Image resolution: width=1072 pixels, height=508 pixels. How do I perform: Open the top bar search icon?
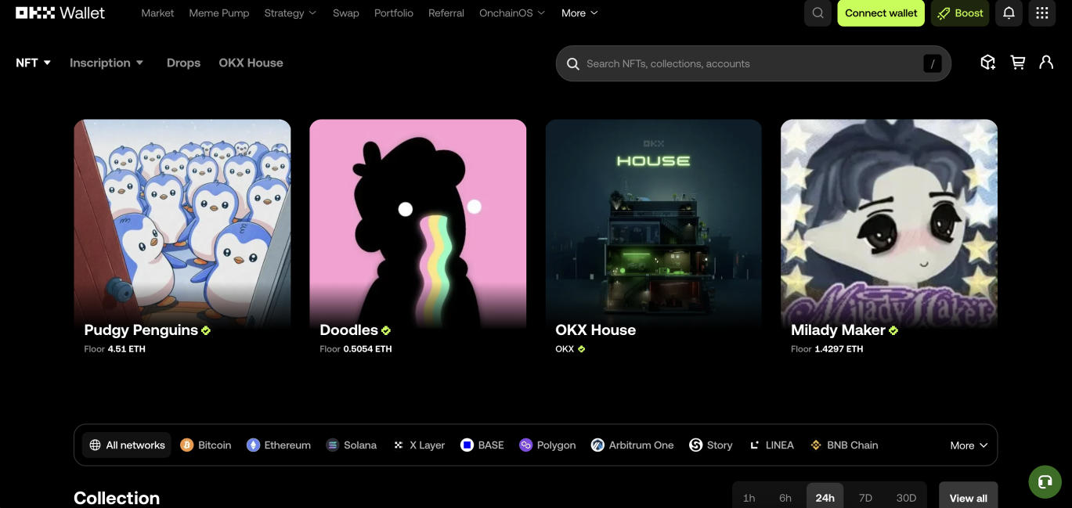(818, 13)
